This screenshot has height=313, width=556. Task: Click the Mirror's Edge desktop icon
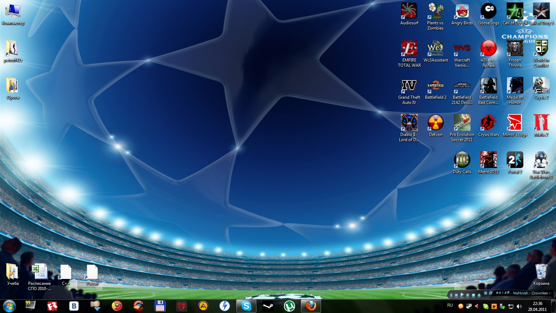click(515, 126)
